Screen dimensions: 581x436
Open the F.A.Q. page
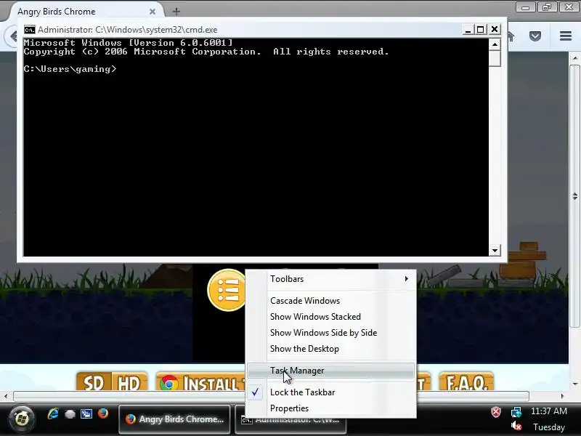(x=466, y=382)
